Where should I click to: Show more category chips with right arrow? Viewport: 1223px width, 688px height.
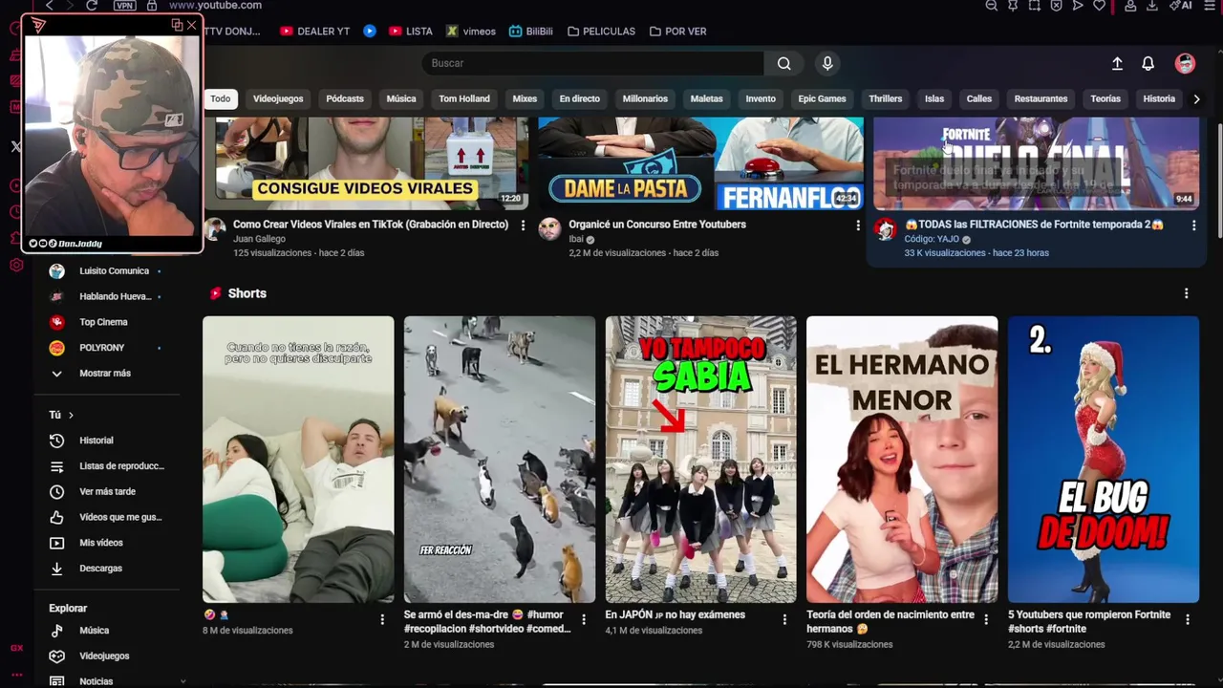tap(1196, 98)
